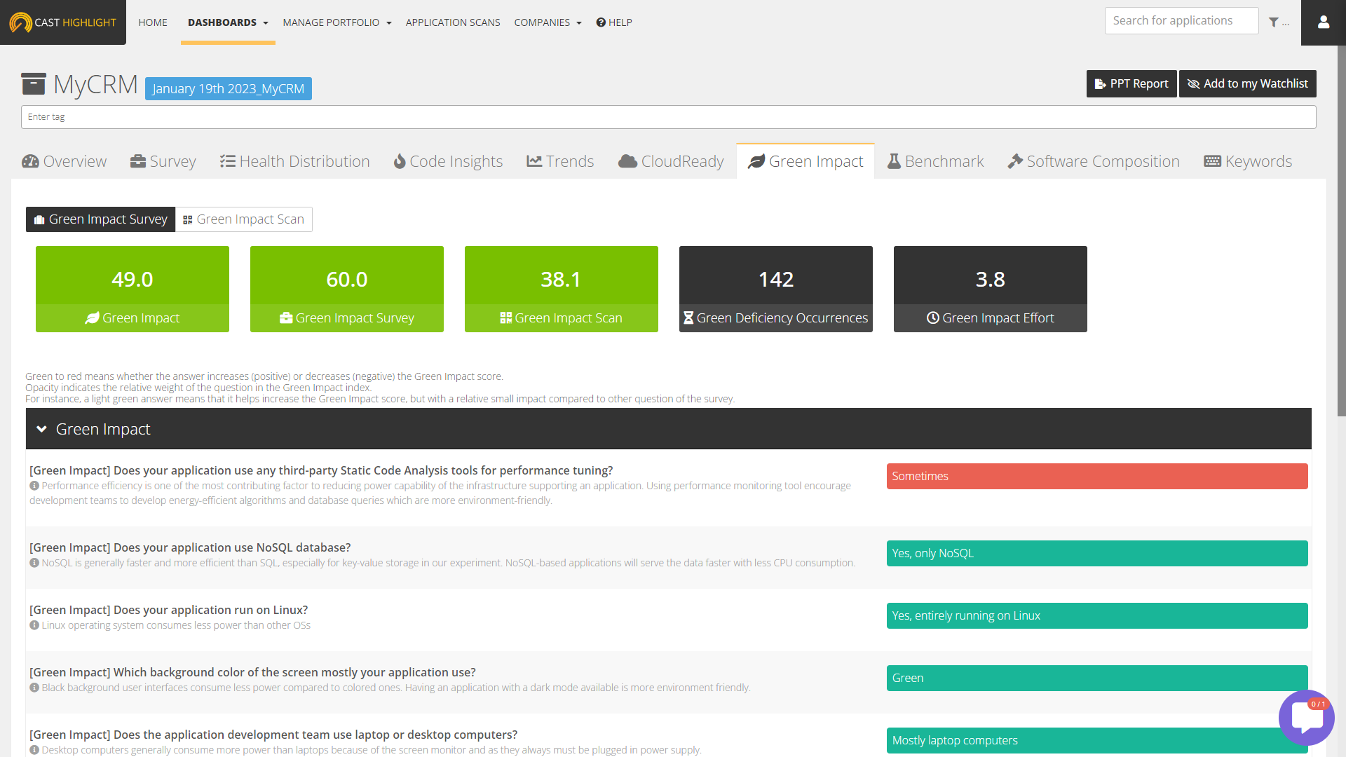This screenshot has height=757, width=1346.
Task: Click the January 19th 2023_MyCRM label
Action: click(x=228, y=89)
